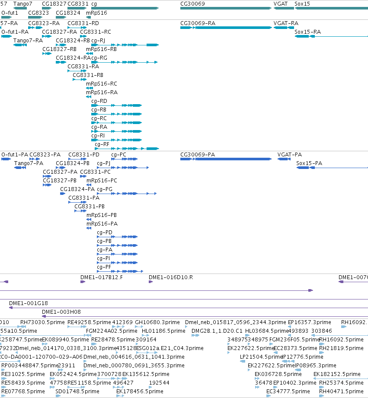
Task: Select the Tango7 gene label
Action: (x=23, y=4)
